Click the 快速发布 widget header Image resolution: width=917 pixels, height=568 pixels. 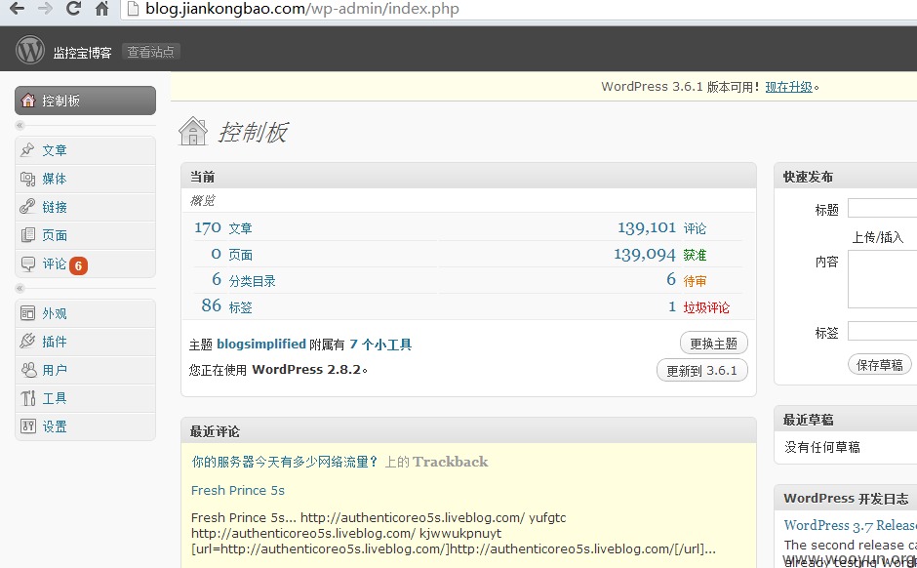[846, 176]
